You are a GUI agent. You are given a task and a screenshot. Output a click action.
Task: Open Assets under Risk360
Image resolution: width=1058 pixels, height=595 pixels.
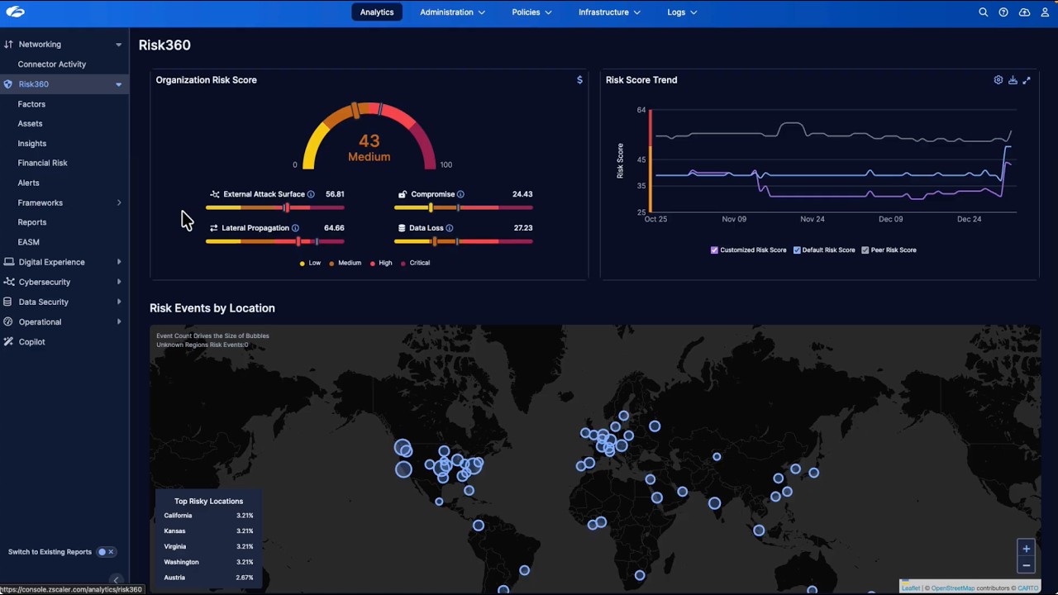coord(30,124)
